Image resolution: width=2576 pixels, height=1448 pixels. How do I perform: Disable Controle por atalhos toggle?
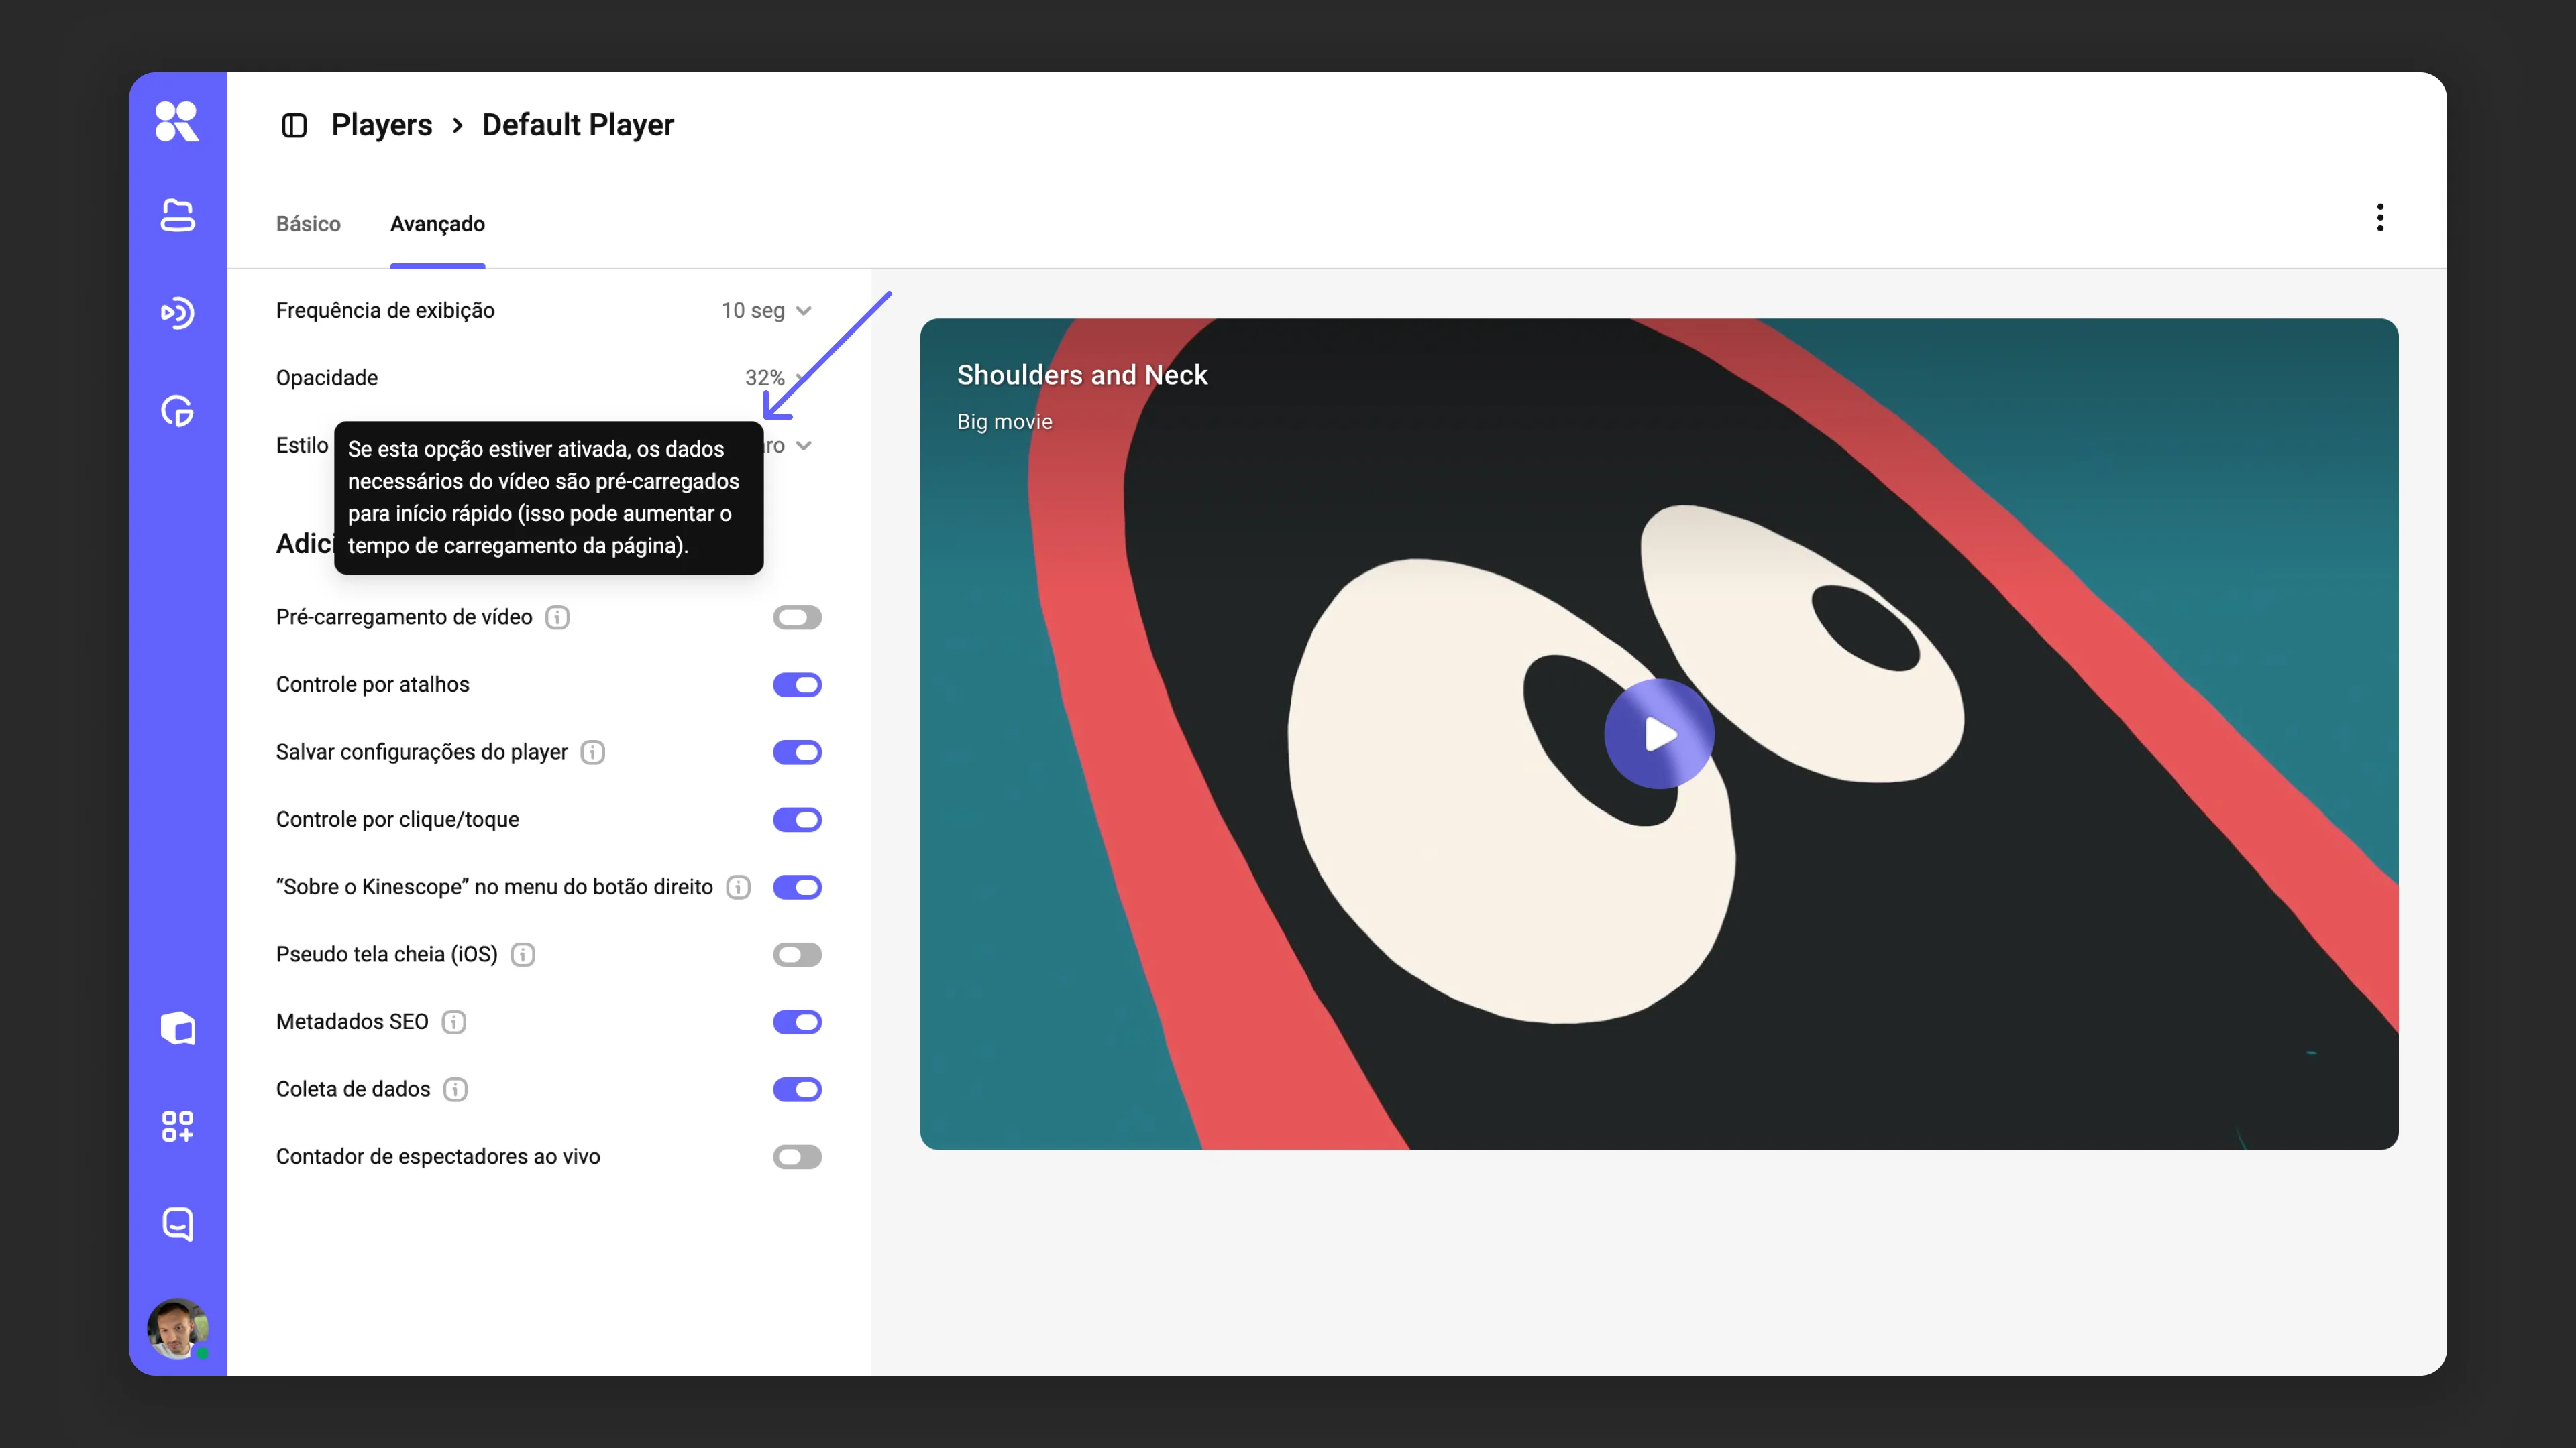797,684
